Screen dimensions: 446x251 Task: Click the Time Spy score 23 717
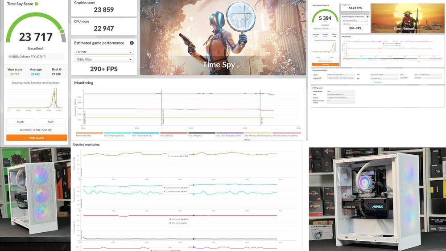pos(36,37)
